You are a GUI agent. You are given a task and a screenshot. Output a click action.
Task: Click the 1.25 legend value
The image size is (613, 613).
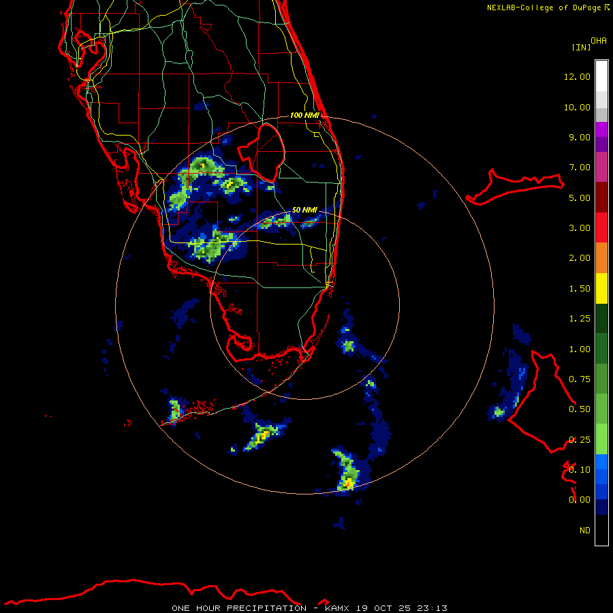580,319
